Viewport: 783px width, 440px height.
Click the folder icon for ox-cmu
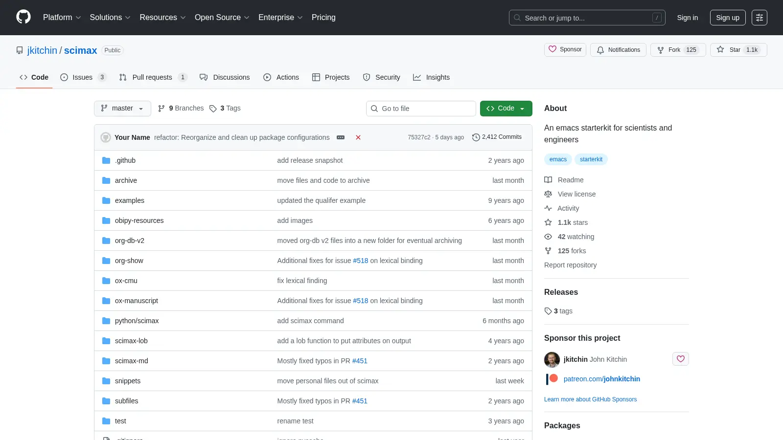pyautogui.click(x=106, y=281)
